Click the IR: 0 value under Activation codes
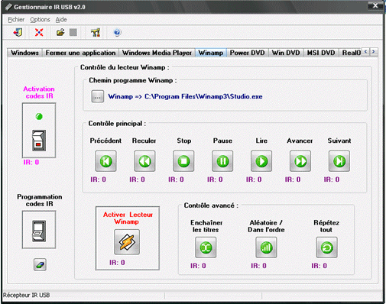Image resolution: width=386 pixels, height=304 pixels. coord(31,162)
